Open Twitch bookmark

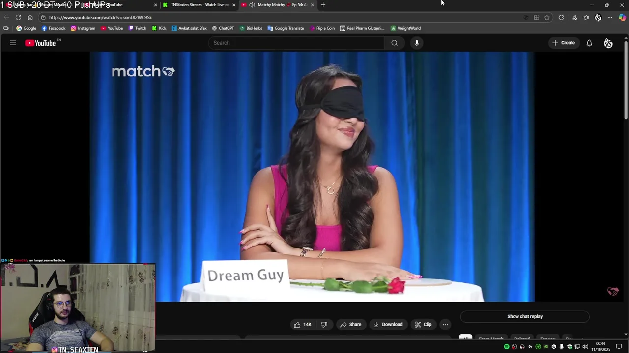tap(138, 28)
